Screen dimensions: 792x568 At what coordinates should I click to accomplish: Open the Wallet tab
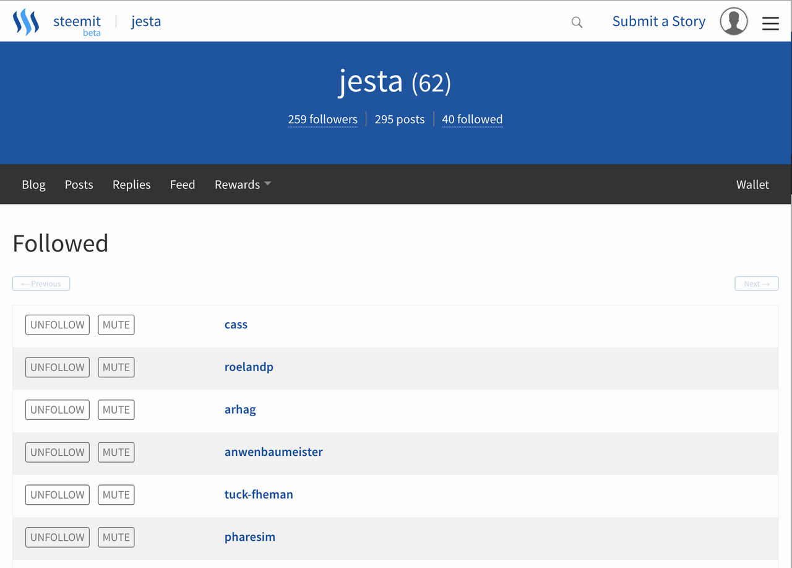pyautogui.click(x=752, y=185)
